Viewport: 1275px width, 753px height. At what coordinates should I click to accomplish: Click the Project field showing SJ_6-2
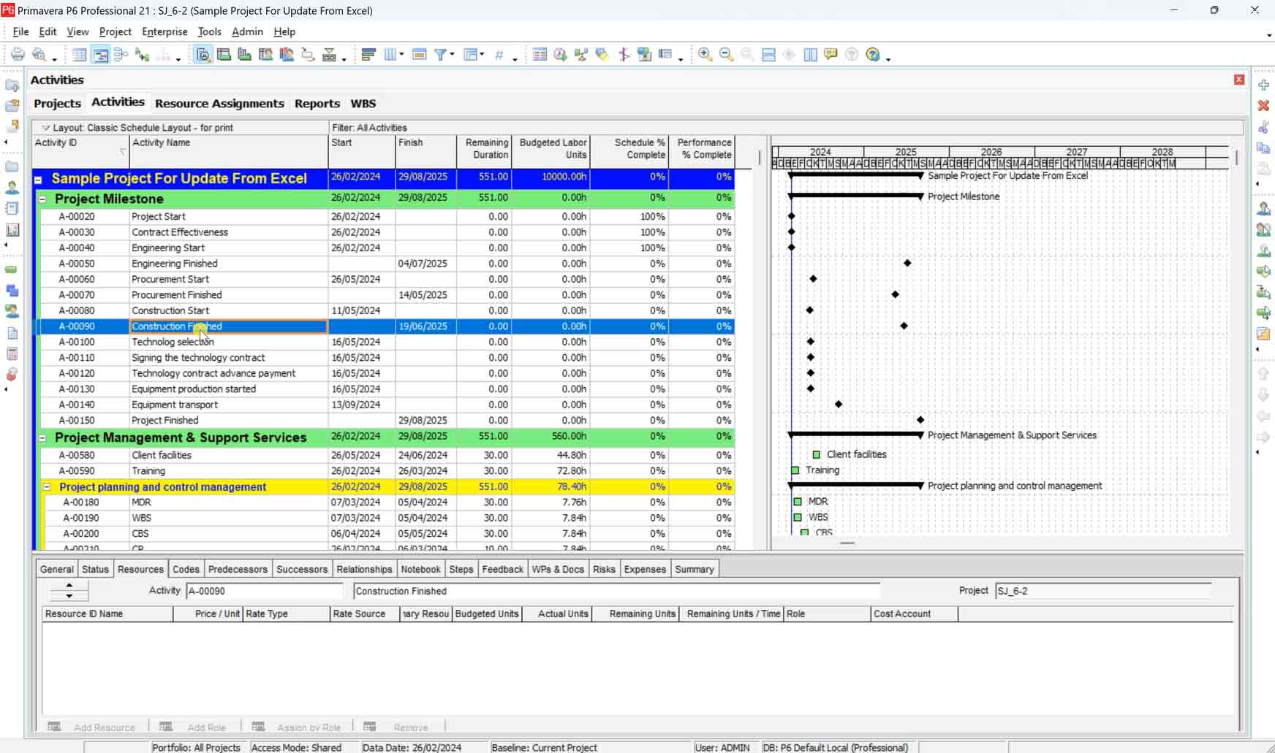1102,591
